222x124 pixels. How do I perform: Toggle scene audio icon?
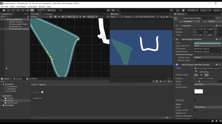tap(59, 17)
